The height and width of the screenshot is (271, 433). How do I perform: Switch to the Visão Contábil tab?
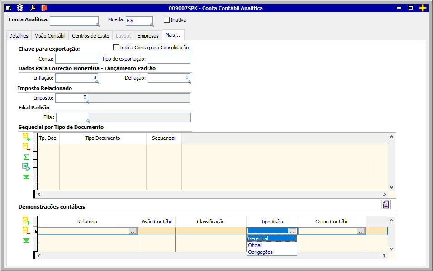tap(50, 36)
